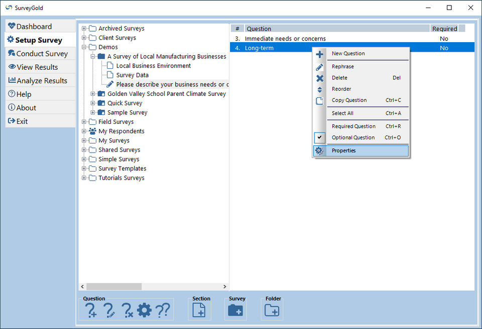The width and height of the screenshot is (482, 329).
Task: Open Analyze Results in sidebar
Action: [40, 80]
